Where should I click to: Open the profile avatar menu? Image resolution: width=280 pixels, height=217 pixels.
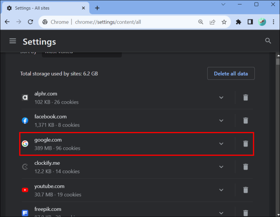point(262,22)
